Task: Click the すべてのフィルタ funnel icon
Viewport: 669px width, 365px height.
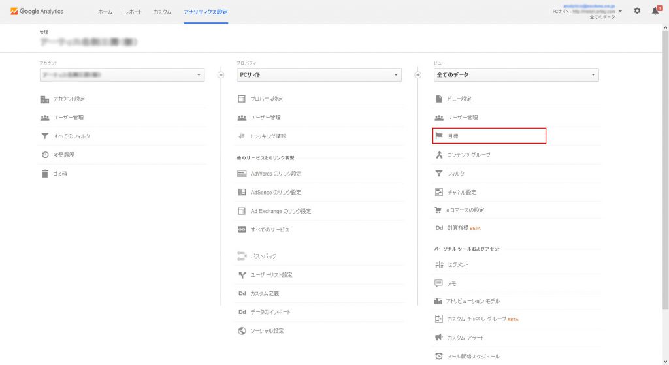Action: click(x=44, y=136)
